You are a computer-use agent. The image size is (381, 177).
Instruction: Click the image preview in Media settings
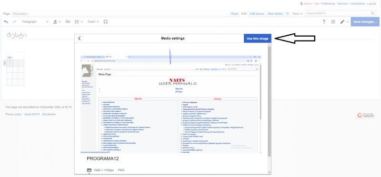coord(171,104)
